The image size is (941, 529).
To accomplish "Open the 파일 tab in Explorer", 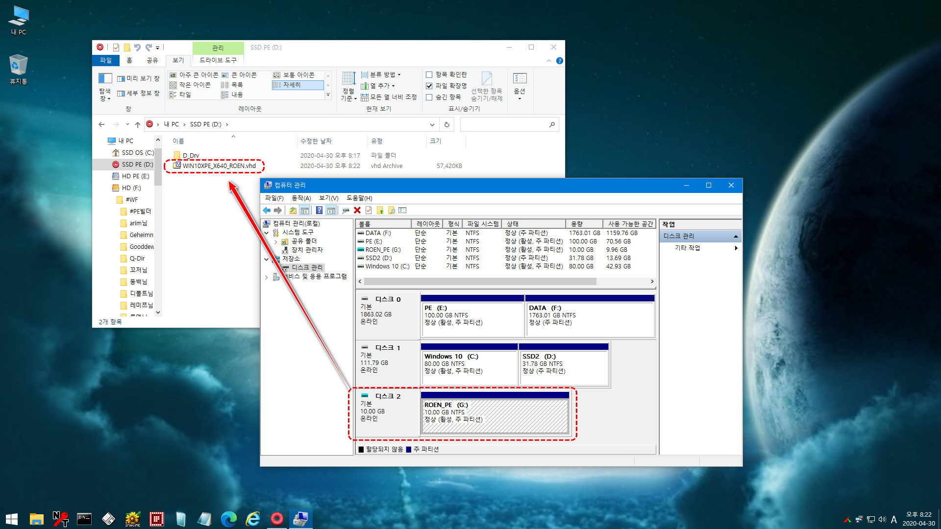I will (x=106, y=60).
